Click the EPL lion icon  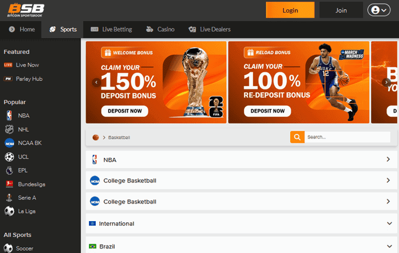tap(10, 170)
